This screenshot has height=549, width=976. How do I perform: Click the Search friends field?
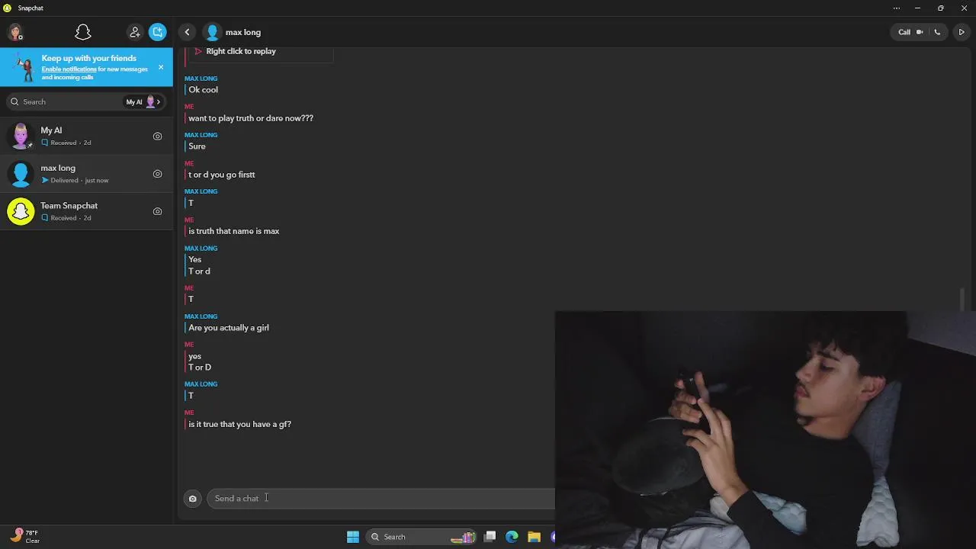tap(65, 101)
